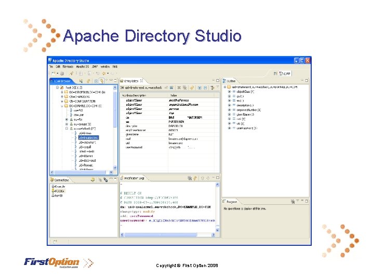
Task: Click Close Connection icon in Connections panel
Action: [105, 180]
